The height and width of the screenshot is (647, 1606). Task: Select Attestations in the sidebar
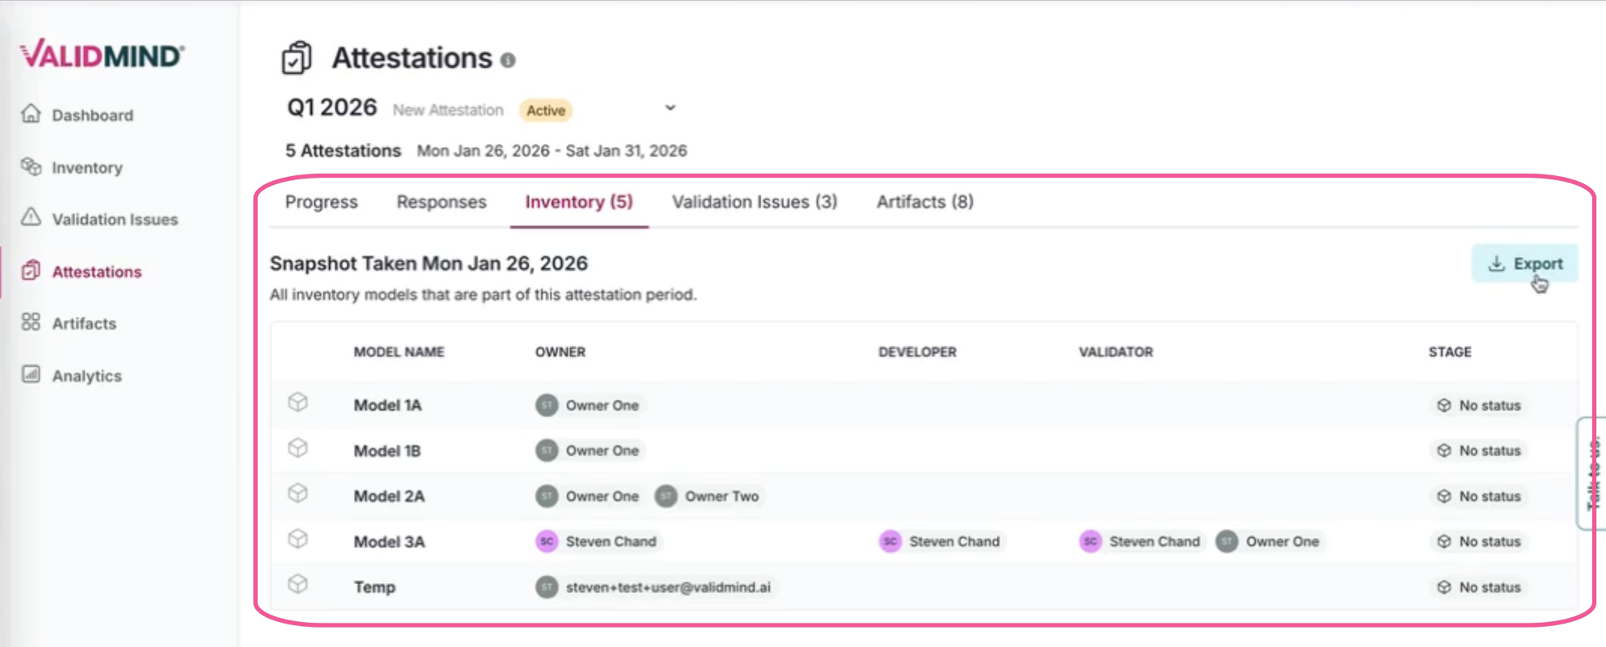(97, 272)
